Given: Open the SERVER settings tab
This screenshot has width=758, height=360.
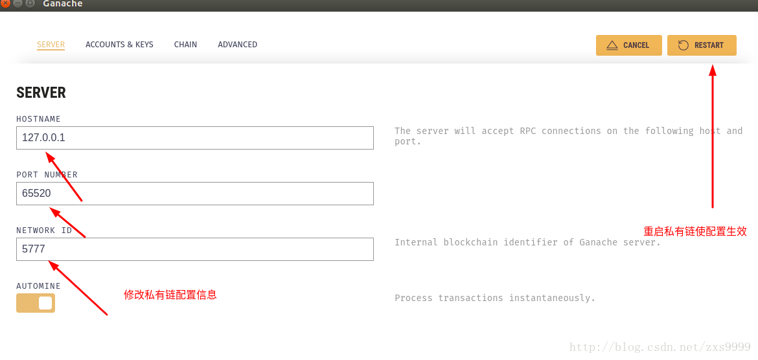Looking at the screenshot, I should 51,45.
